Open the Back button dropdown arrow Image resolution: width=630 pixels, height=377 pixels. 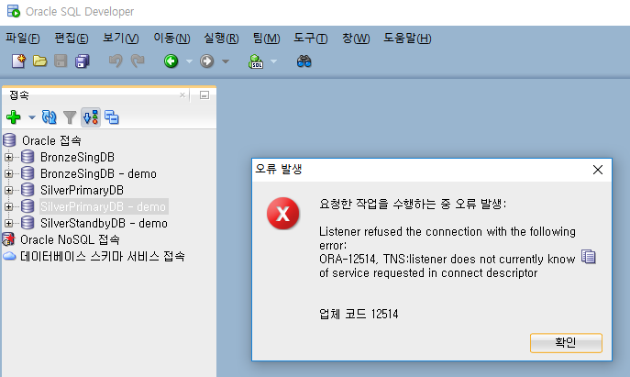click(x=189, y=61)
